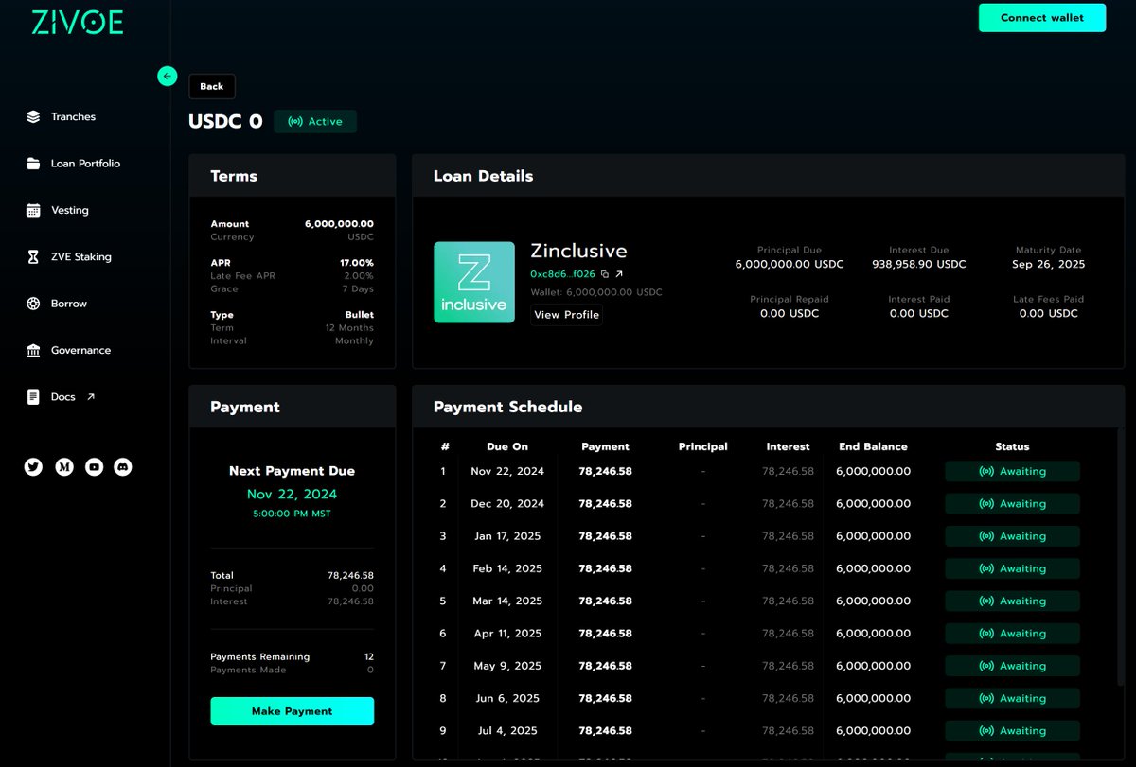Click Awaiting status for Dec 20, 2024
This screenshot has height=767, width=1136.
pos(1012,504)
